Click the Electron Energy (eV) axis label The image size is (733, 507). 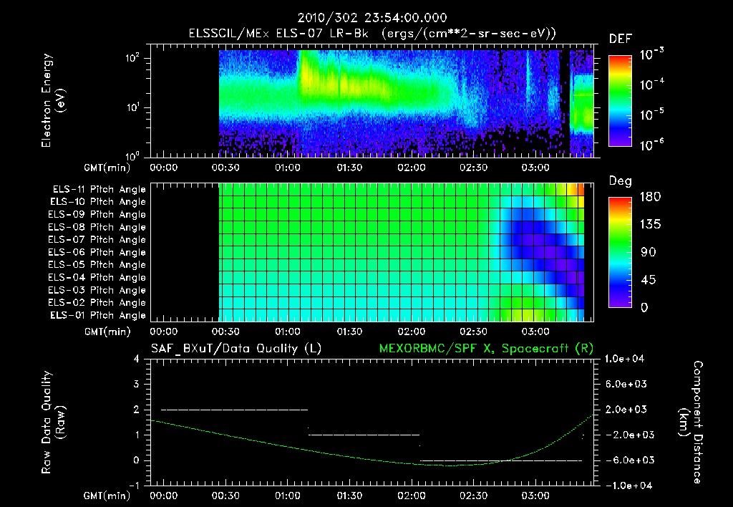click(x=52, y=100)
